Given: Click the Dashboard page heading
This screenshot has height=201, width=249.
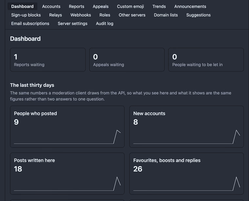Looking at the screenshot, I should coord(26,39).
